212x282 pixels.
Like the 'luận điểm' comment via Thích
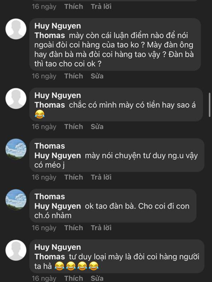coord(73,76)
